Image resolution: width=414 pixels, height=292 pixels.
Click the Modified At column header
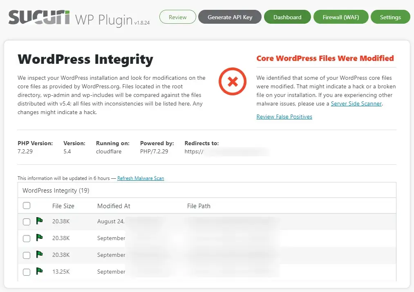point(114,206)
